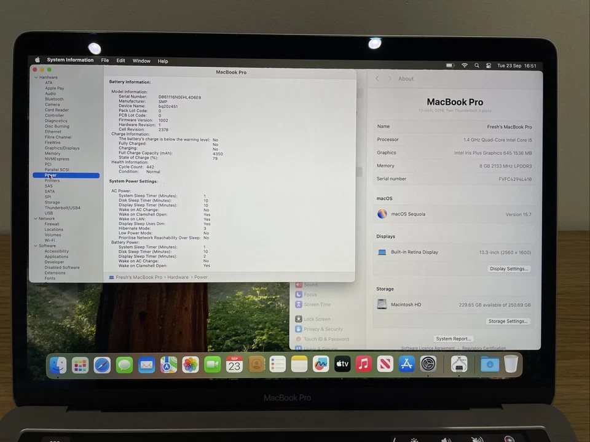The image size is (590, 442).
Task: Open News app in dock
Action: tap(385, 364)
